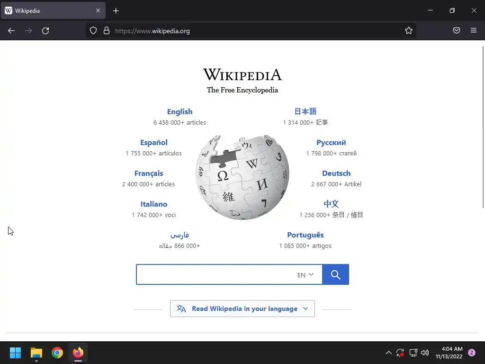Open volume speaker tray icon

(x=425, y=353)
